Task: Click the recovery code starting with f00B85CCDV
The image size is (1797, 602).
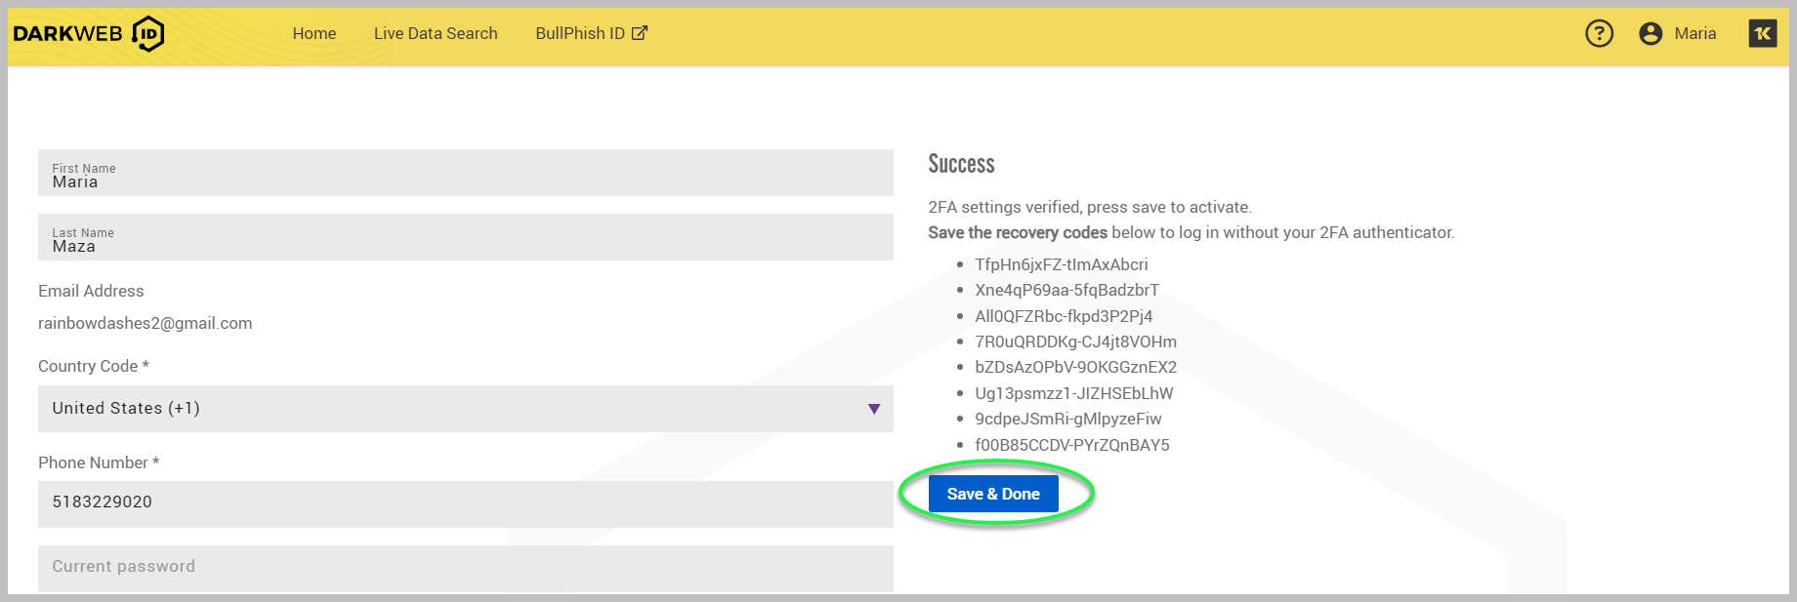Action: pyautogui.click(x=1071, y=446)
